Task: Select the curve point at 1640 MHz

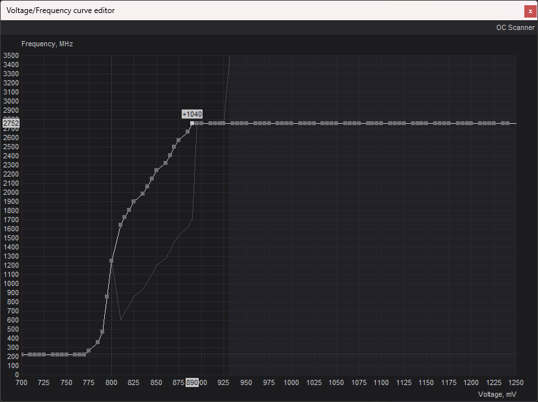Action: tap(120, 225)
